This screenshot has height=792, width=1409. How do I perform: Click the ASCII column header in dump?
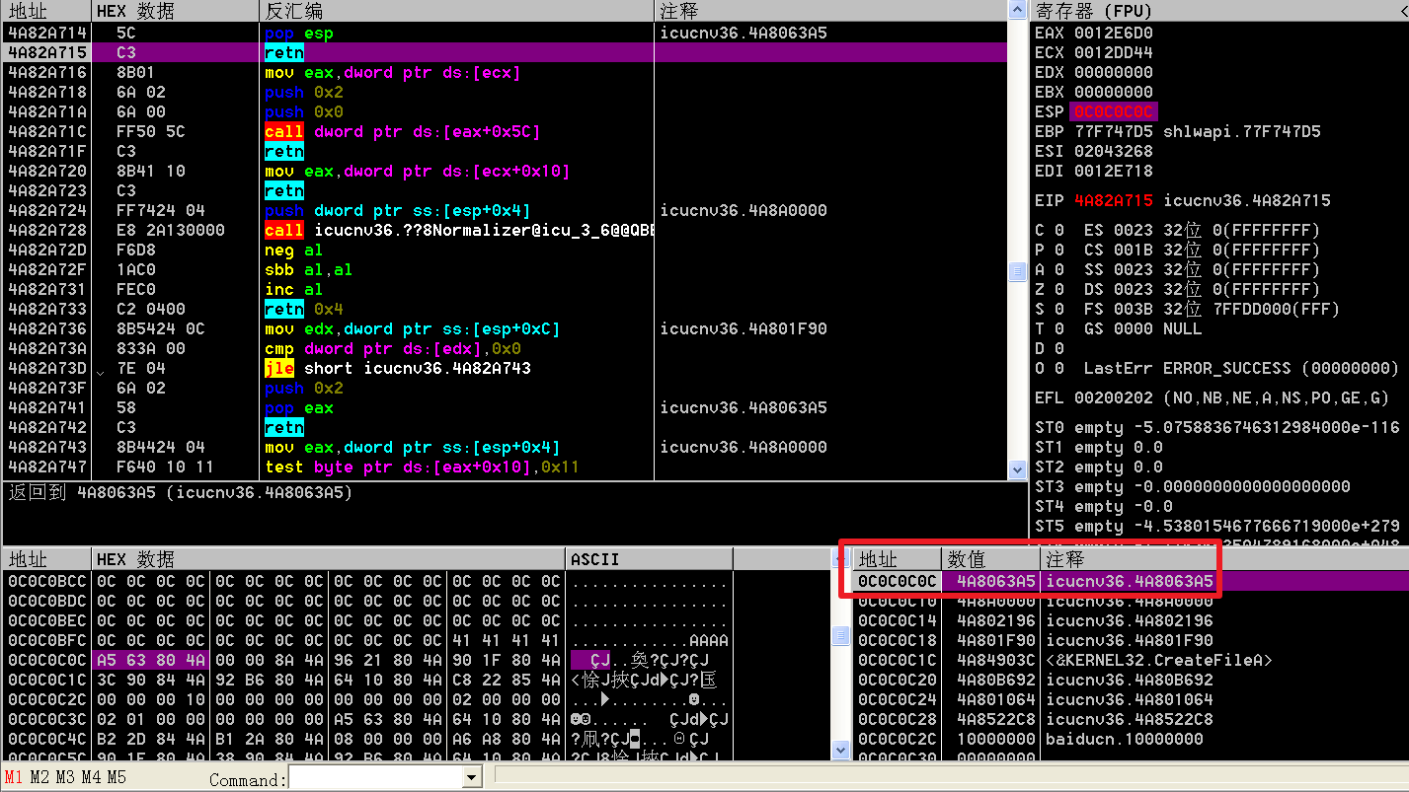650,559
